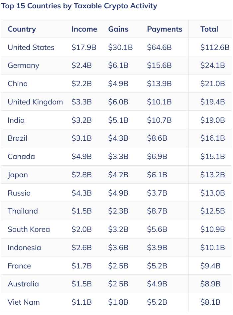Click the Country column header

22,29
